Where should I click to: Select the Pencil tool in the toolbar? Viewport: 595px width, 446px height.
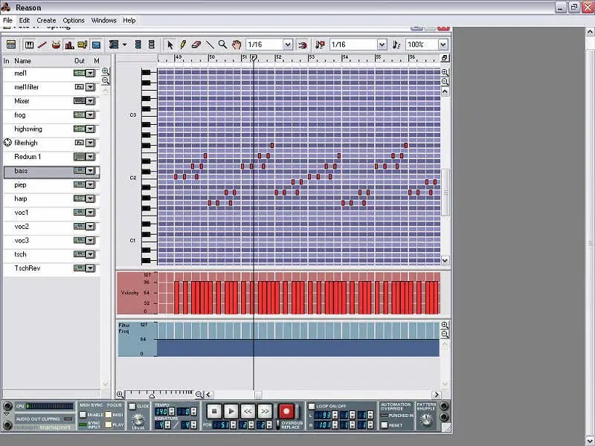[x=183, y=45]
